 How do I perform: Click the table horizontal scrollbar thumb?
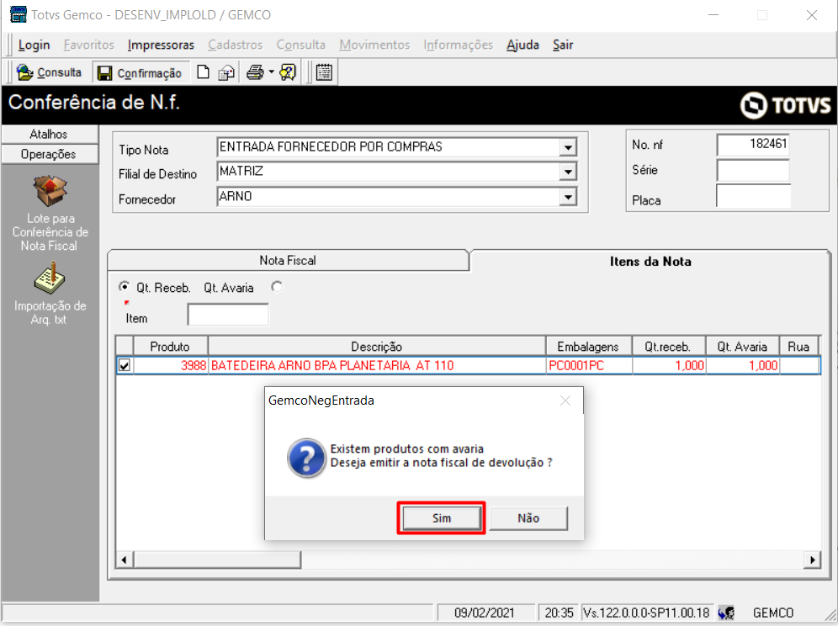[x=217, y=560]
